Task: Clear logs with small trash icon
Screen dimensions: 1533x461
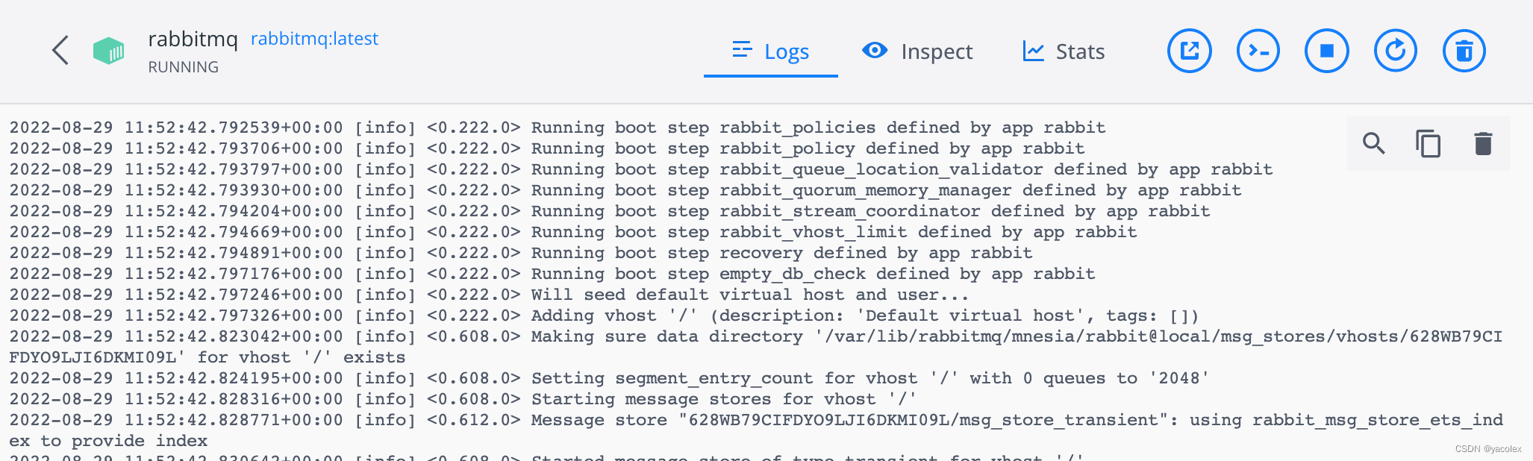Action: 1483,143
